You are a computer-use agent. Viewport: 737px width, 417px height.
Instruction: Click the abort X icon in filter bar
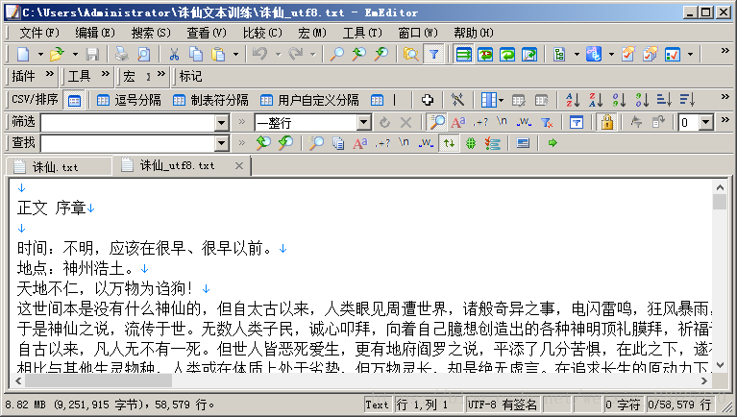click(405, 123)
